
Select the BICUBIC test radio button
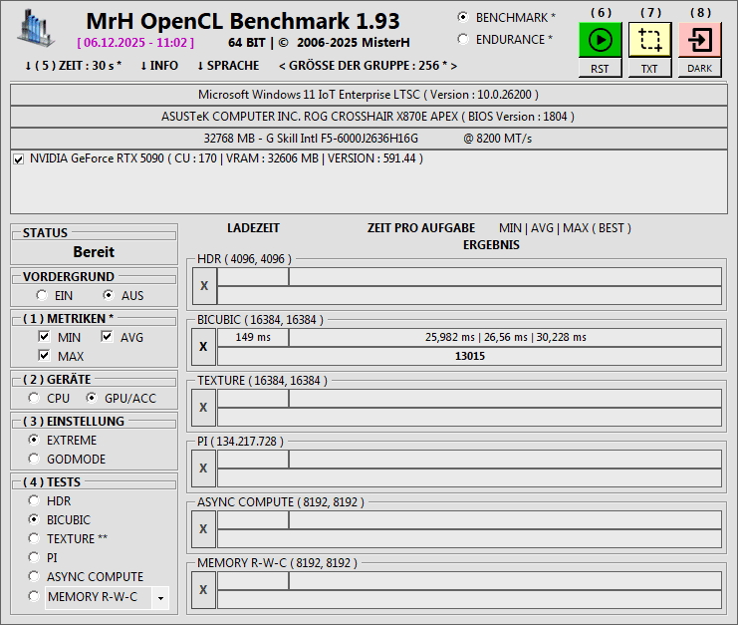34,519
